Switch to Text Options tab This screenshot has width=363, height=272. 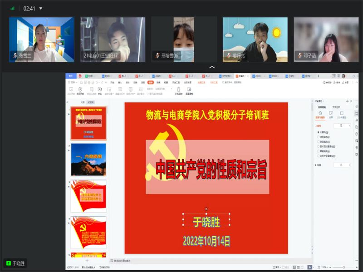click(x=337, y=107)
